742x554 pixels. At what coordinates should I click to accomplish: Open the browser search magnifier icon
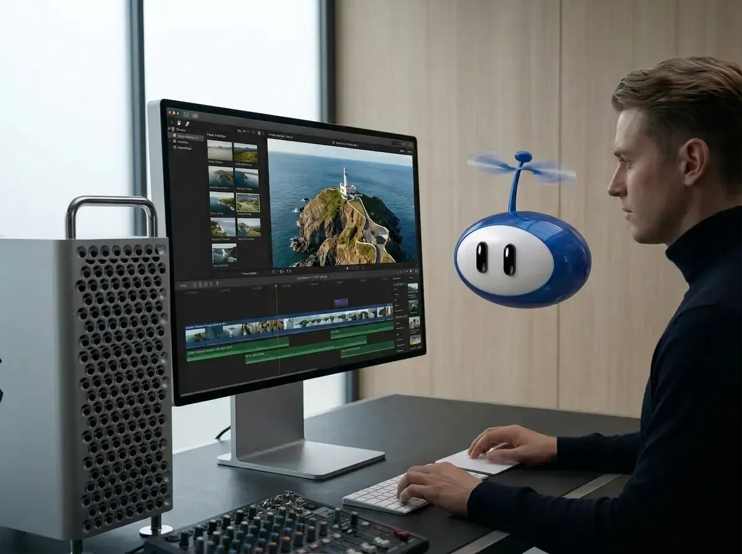point(259,133)
